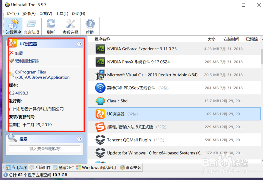The width and height of the screenshot is (263, 180).
Task: Click the 强制删除痕迹 force removal link
Action: coord(27,61)
